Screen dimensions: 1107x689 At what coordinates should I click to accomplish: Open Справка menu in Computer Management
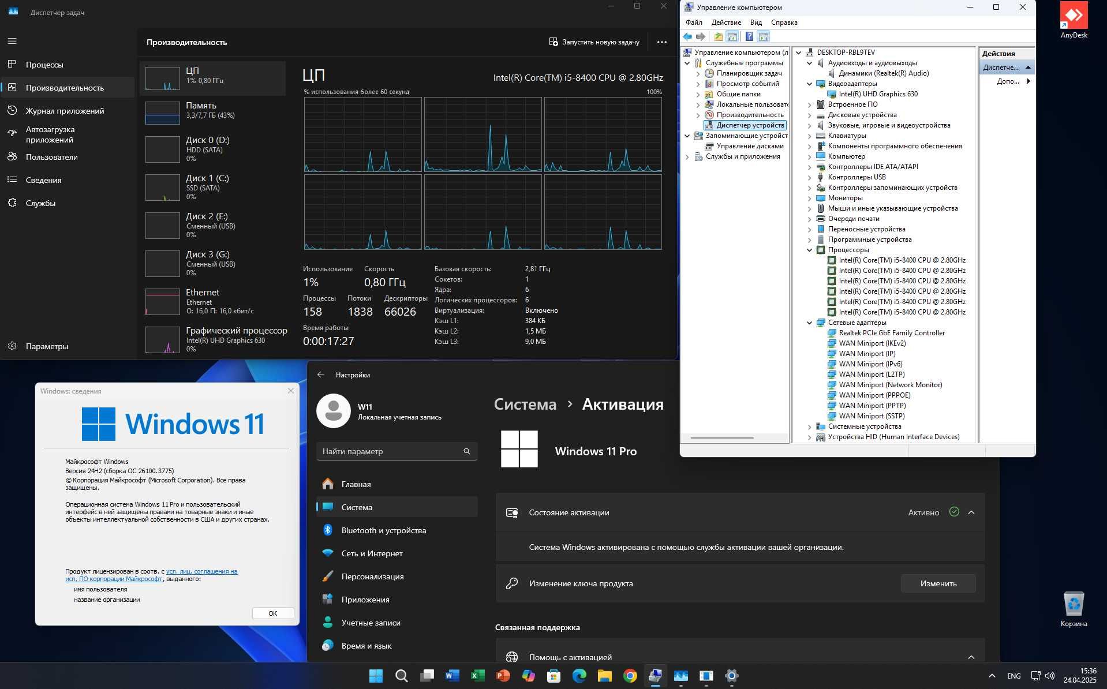tap(784, 23)
